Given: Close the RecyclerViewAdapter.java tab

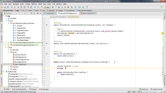Looking at the screenshot, I should [x=78, y=13].
